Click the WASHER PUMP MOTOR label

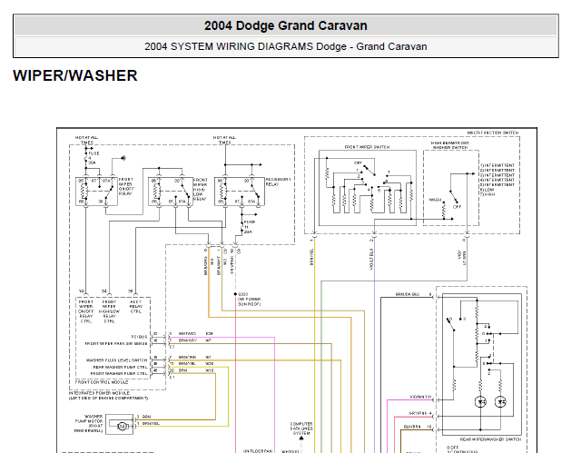coord(89,424)
